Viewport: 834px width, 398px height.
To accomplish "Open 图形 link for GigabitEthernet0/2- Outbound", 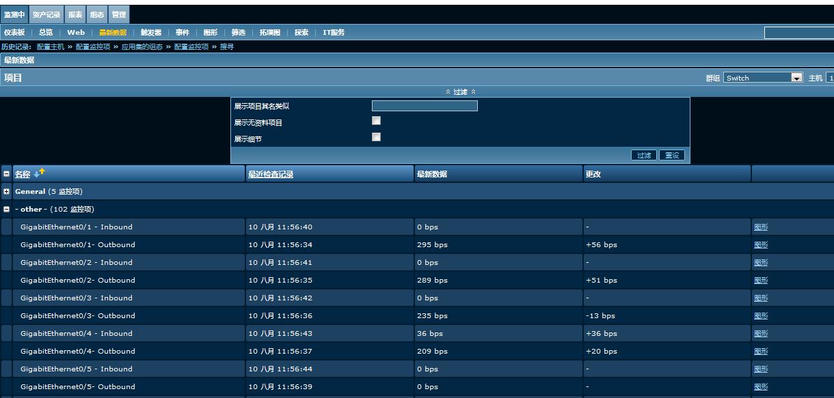I will tap(761, 281).
